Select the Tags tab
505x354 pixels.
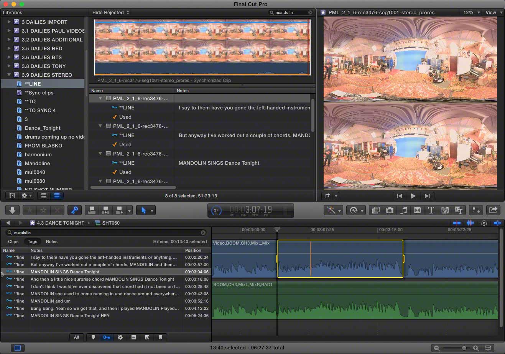point(33,242)
